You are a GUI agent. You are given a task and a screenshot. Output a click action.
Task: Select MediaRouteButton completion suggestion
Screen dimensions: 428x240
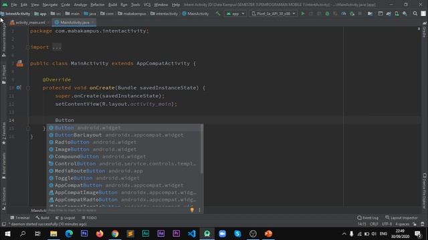[x=124, y=171]
